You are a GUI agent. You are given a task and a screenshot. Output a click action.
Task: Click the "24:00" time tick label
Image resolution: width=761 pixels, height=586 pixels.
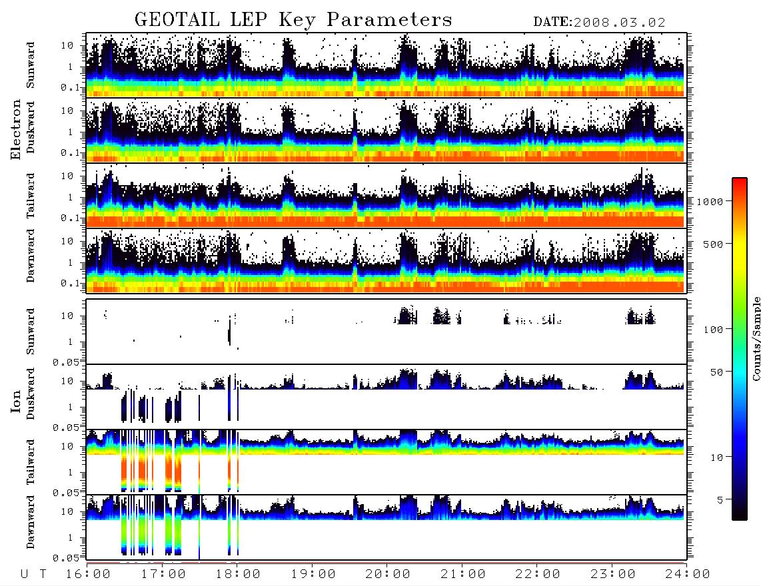(x=688, y=575)
